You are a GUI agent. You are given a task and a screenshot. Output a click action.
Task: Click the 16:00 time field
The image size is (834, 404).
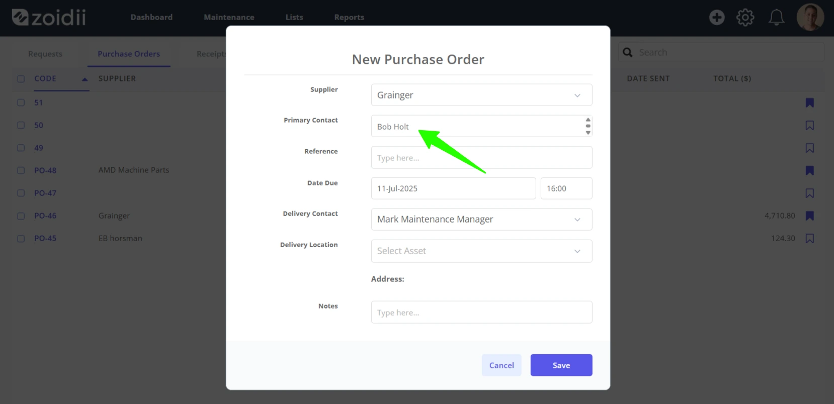point(566,188)
